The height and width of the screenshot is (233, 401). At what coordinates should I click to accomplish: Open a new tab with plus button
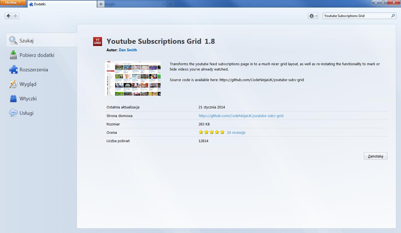(x=101, y=4)
